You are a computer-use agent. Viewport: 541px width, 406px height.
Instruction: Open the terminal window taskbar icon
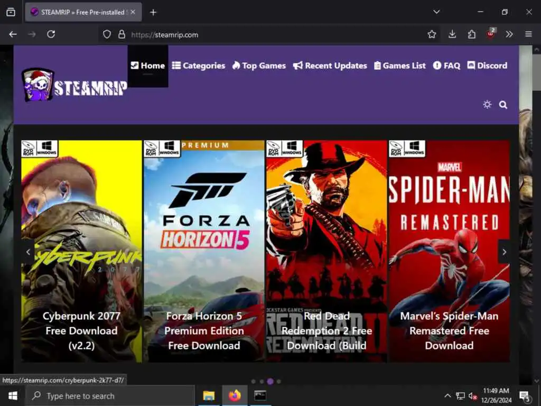(260, 395)
